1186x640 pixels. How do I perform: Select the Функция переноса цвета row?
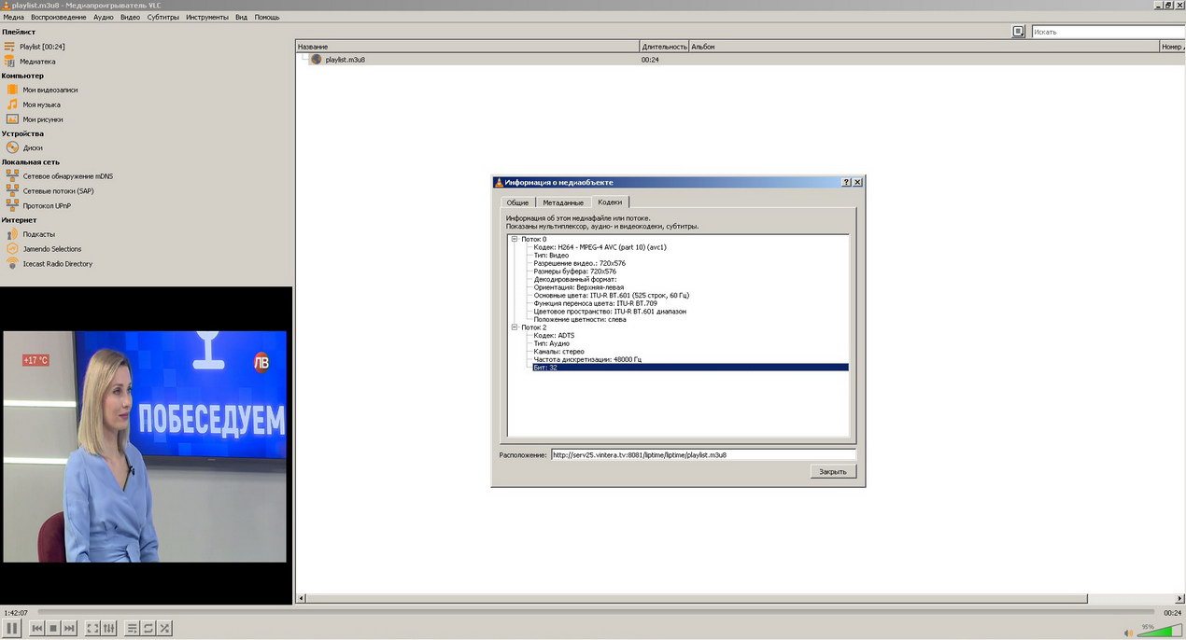(x=595, y=303)
